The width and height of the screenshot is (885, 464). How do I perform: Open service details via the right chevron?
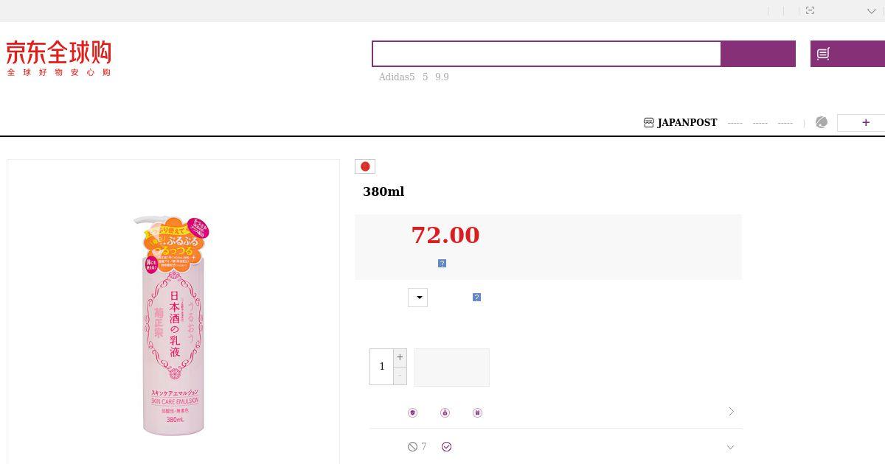[731, 412]
